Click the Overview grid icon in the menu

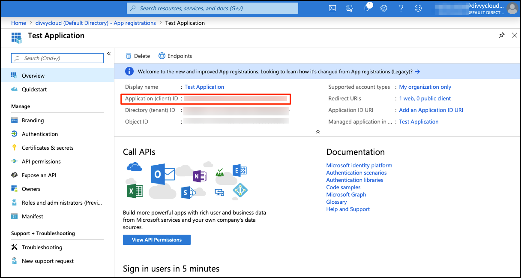coord(14,76)
